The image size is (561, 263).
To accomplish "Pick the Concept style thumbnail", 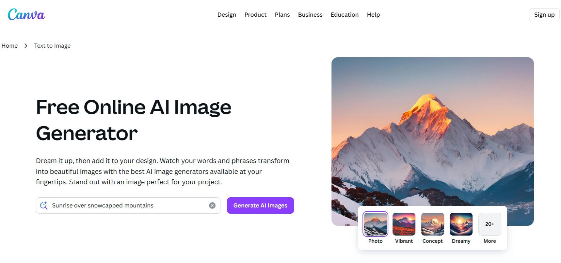I will coord(432,224).
